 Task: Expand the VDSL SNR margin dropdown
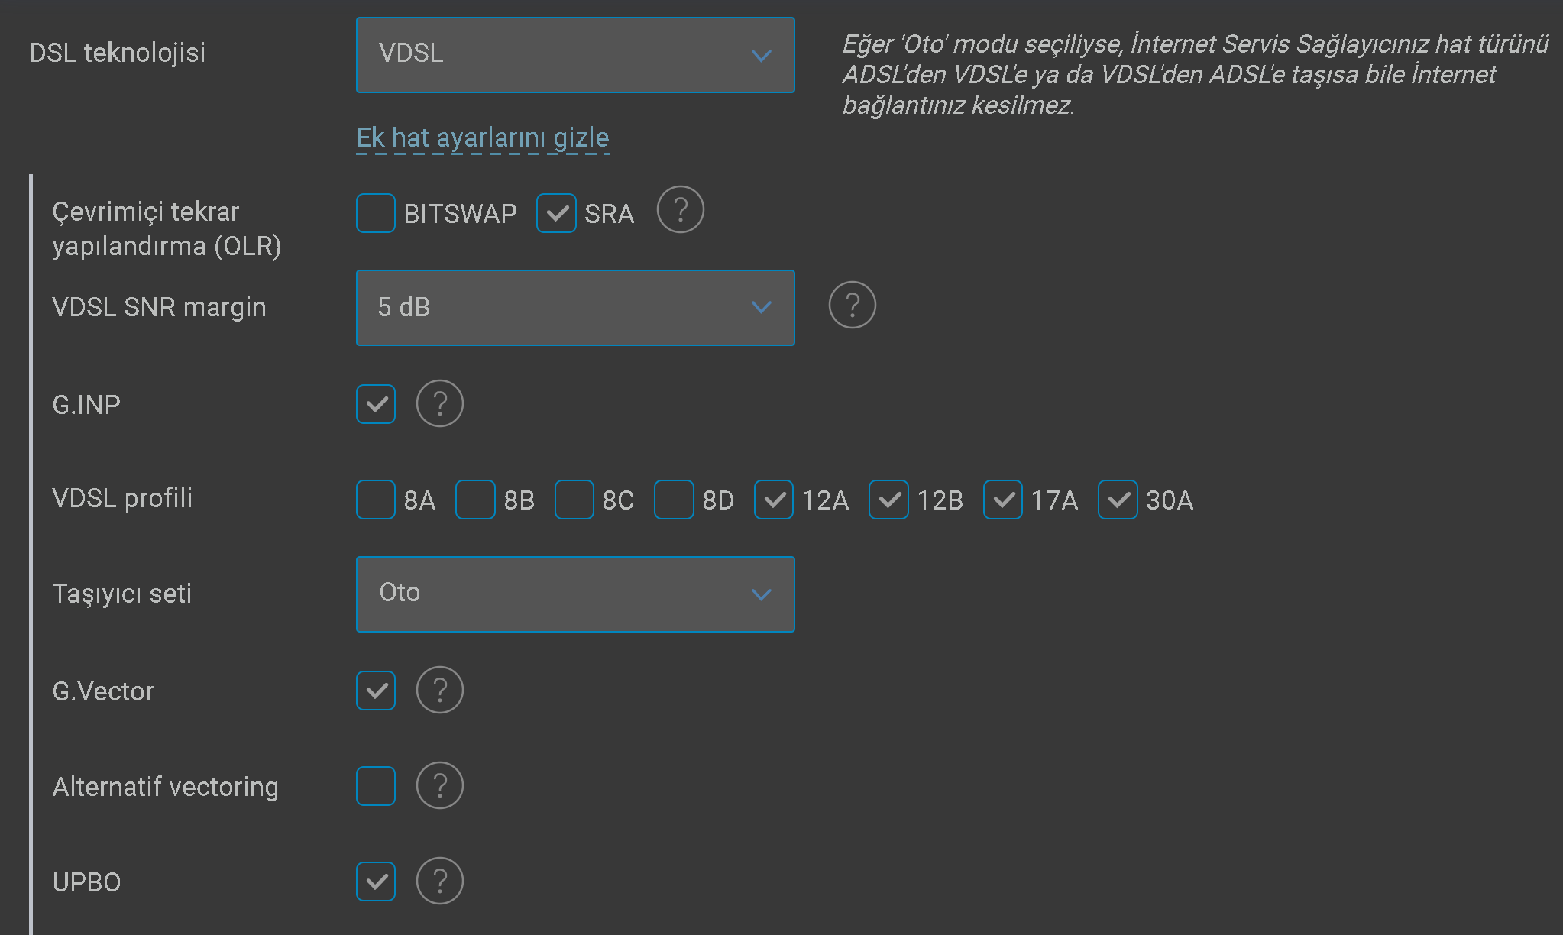(x=575, y=308)
